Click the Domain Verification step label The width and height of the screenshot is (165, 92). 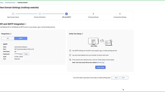click(x=40, y=17)
